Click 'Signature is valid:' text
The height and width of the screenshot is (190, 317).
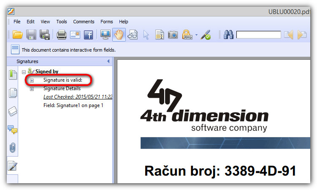(63, 80)
